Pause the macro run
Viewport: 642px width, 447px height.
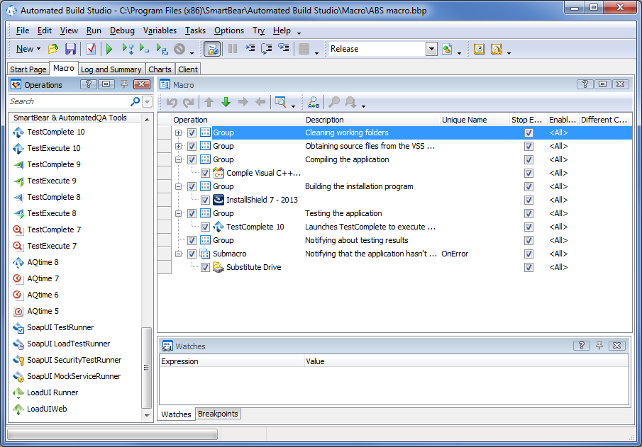tap(233, 49)
